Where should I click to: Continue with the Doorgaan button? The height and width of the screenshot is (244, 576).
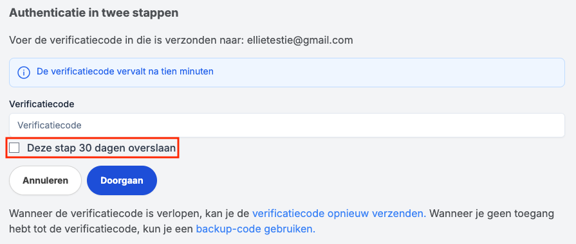(122, 180)
